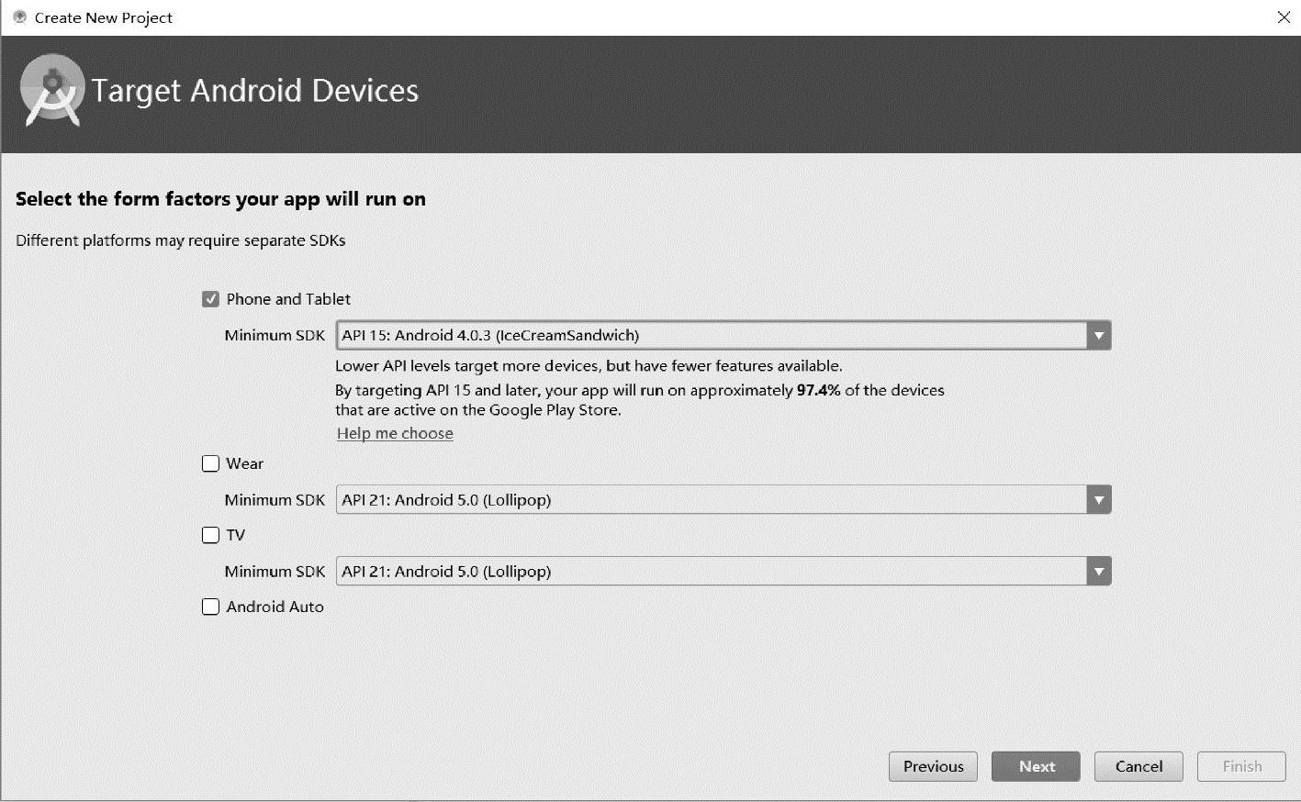Enable the Wear form factor checkbox
The height and width of the screenshot is (802, 1301).
[210, 463]
